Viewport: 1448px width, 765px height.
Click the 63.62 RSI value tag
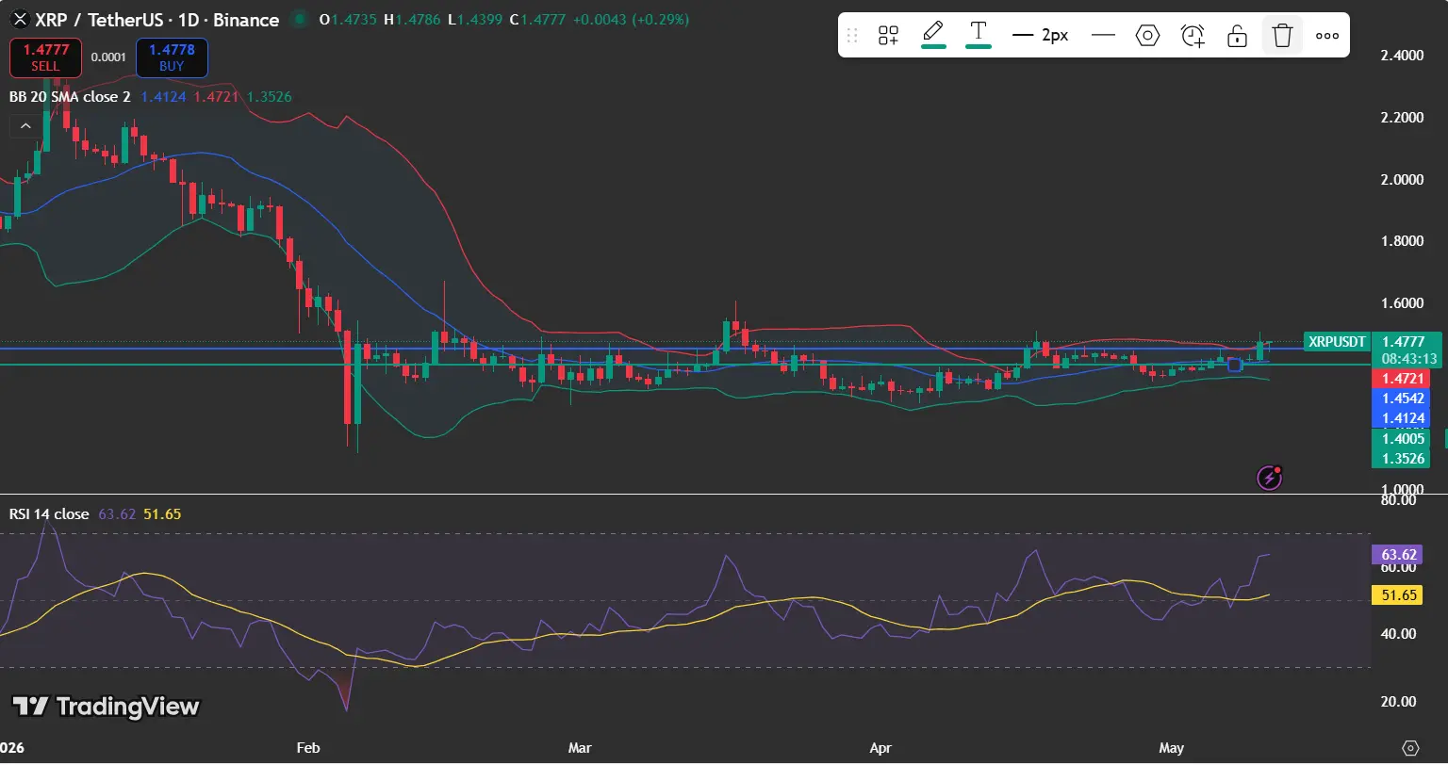tap(1396, 555)
